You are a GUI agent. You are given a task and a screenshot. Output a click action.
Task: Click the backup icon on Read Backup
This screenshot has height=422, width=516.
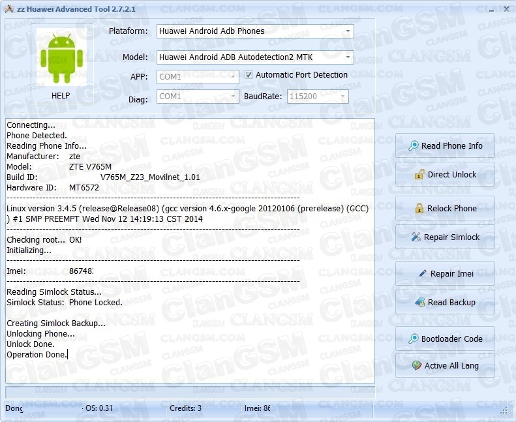pos(420,302)
